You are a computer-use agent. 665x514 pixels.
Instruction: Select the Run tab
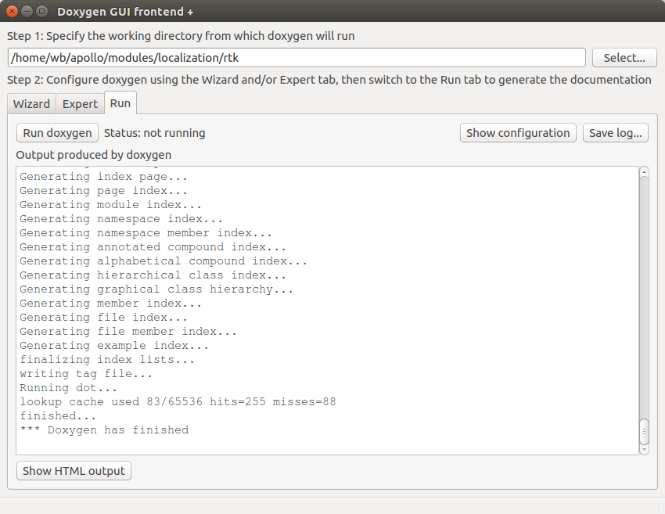(120, 103)
